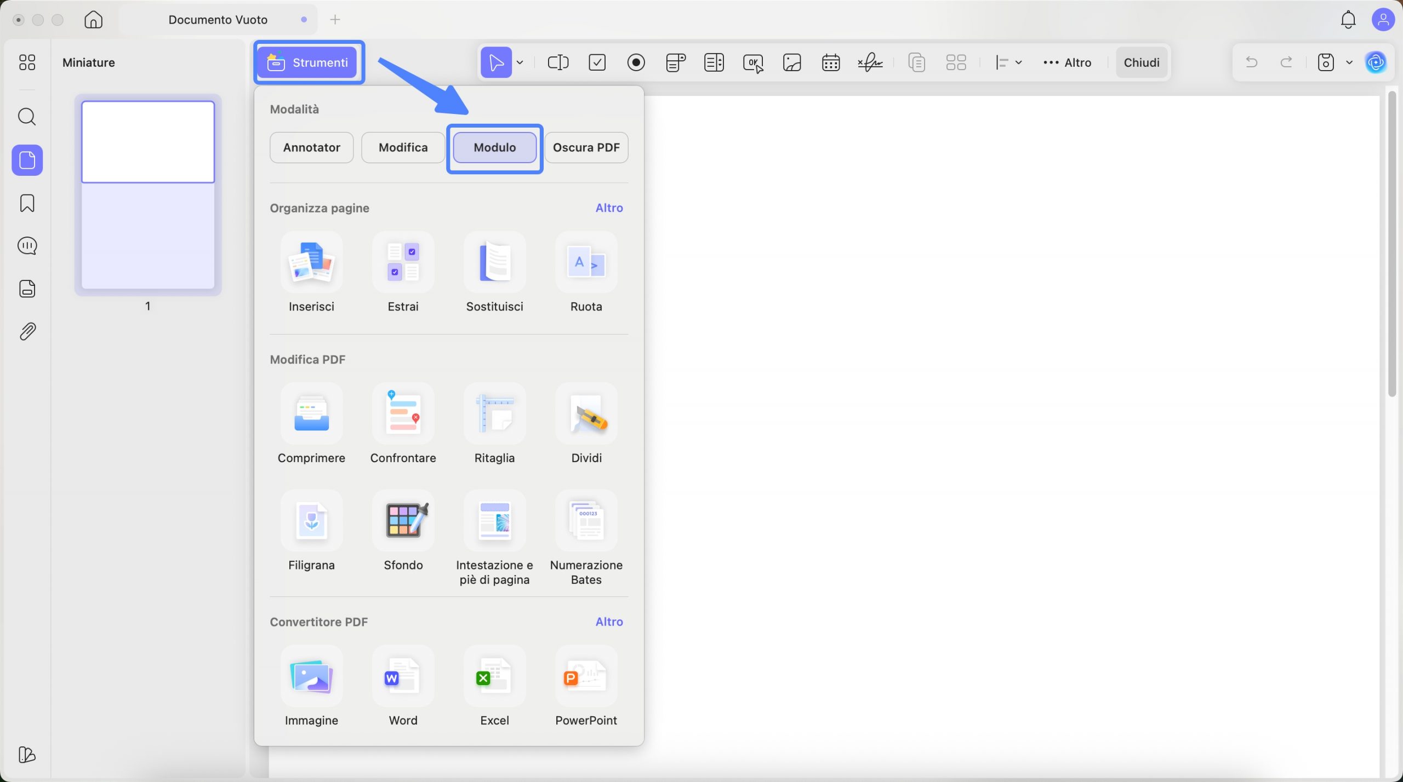Click the save document icon
Image resolution: width=1403 pixels, height=782 pixels.
[x=1325, y=62]
